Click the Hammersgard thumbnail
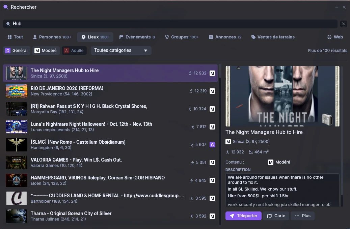This screenshot has height=229, width=350. (17, 180)
